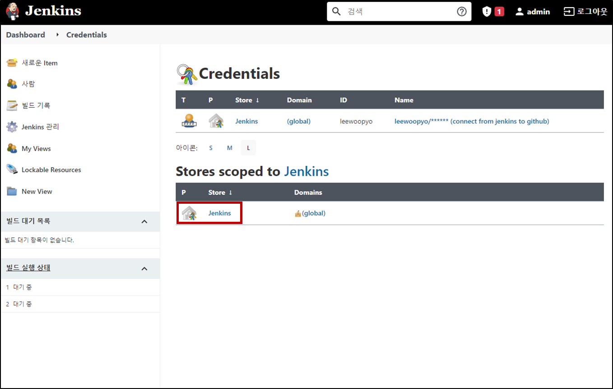Click the search magnifier icon
The height and width of the screenshot is (389, 613).
click(x=336, y=11)
